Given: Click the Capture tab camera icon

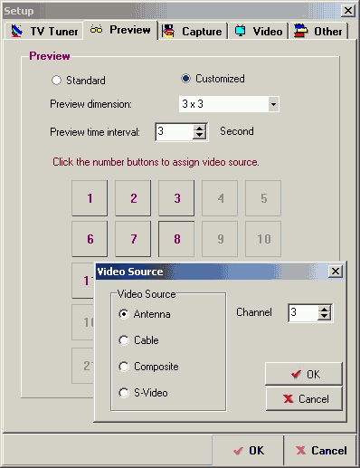Looking at the screenshot, I should pos(169,31).
